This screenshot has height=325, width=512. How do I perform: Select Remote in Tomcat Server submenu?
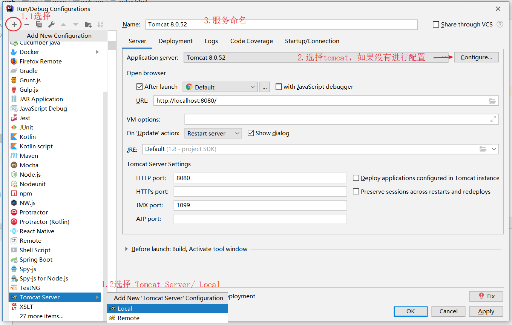pyautogui.click(x=167, y=318)
